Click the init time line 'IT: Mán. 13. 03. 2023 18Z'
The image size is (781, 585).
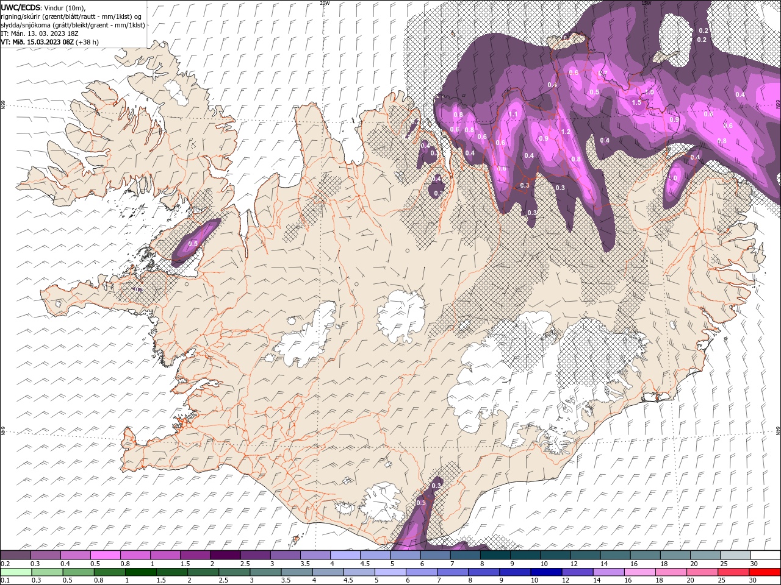point(40,34)
